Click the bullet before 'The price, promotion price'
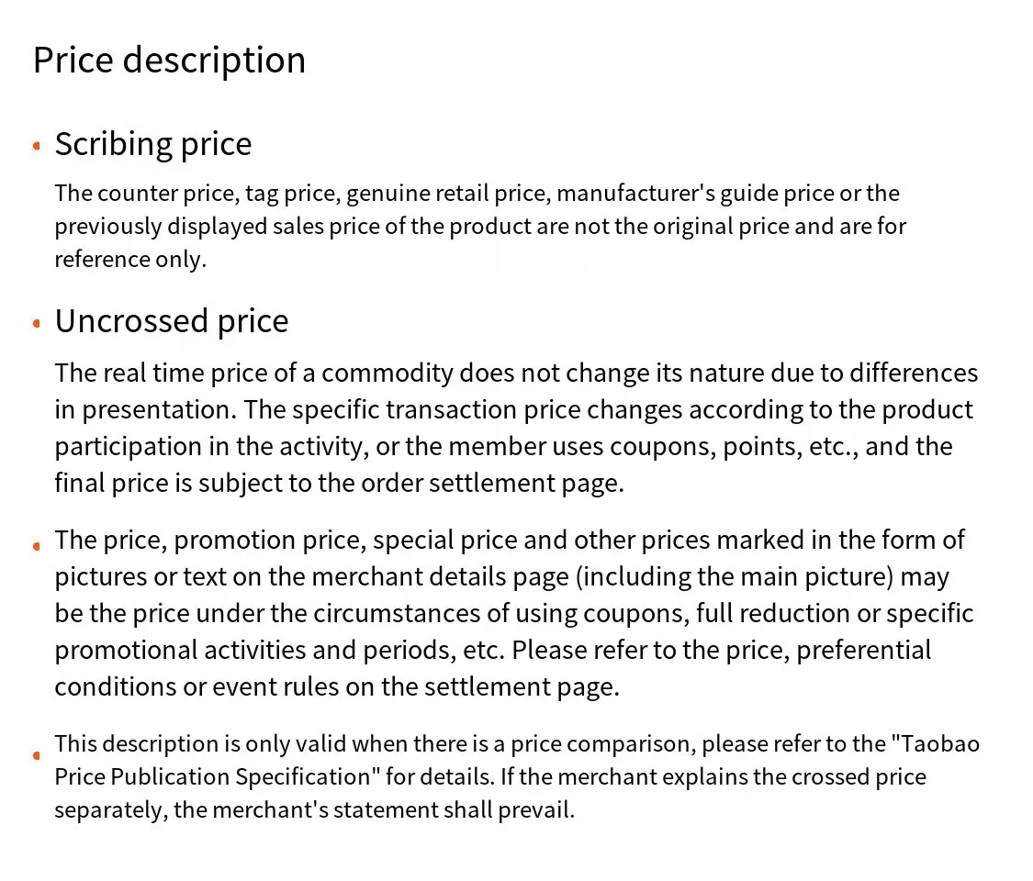This screenshot has height=881, width=1033. pyautogui.click(x=37, y=546)
